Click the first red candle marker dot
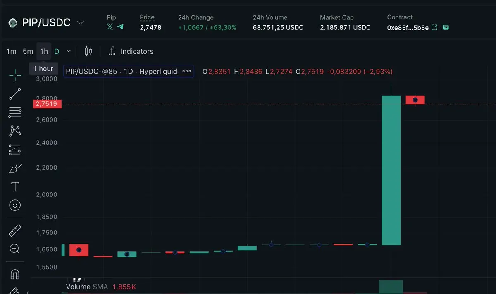The width and height of the screenshot is (496, 294). pos(79,250)
